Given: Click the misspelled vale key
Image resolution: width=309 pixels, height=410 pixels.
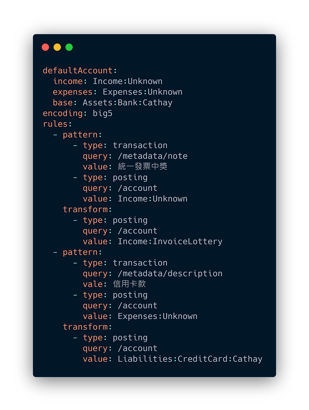Looking at the screenshot, I should pyautogui.click(x=93, y=284).
